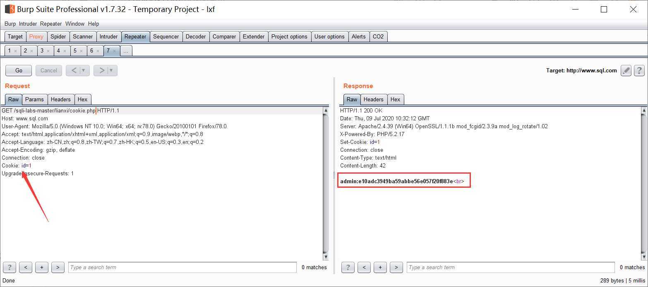
Task: Open the Window menu
Action: pos(75,24)
